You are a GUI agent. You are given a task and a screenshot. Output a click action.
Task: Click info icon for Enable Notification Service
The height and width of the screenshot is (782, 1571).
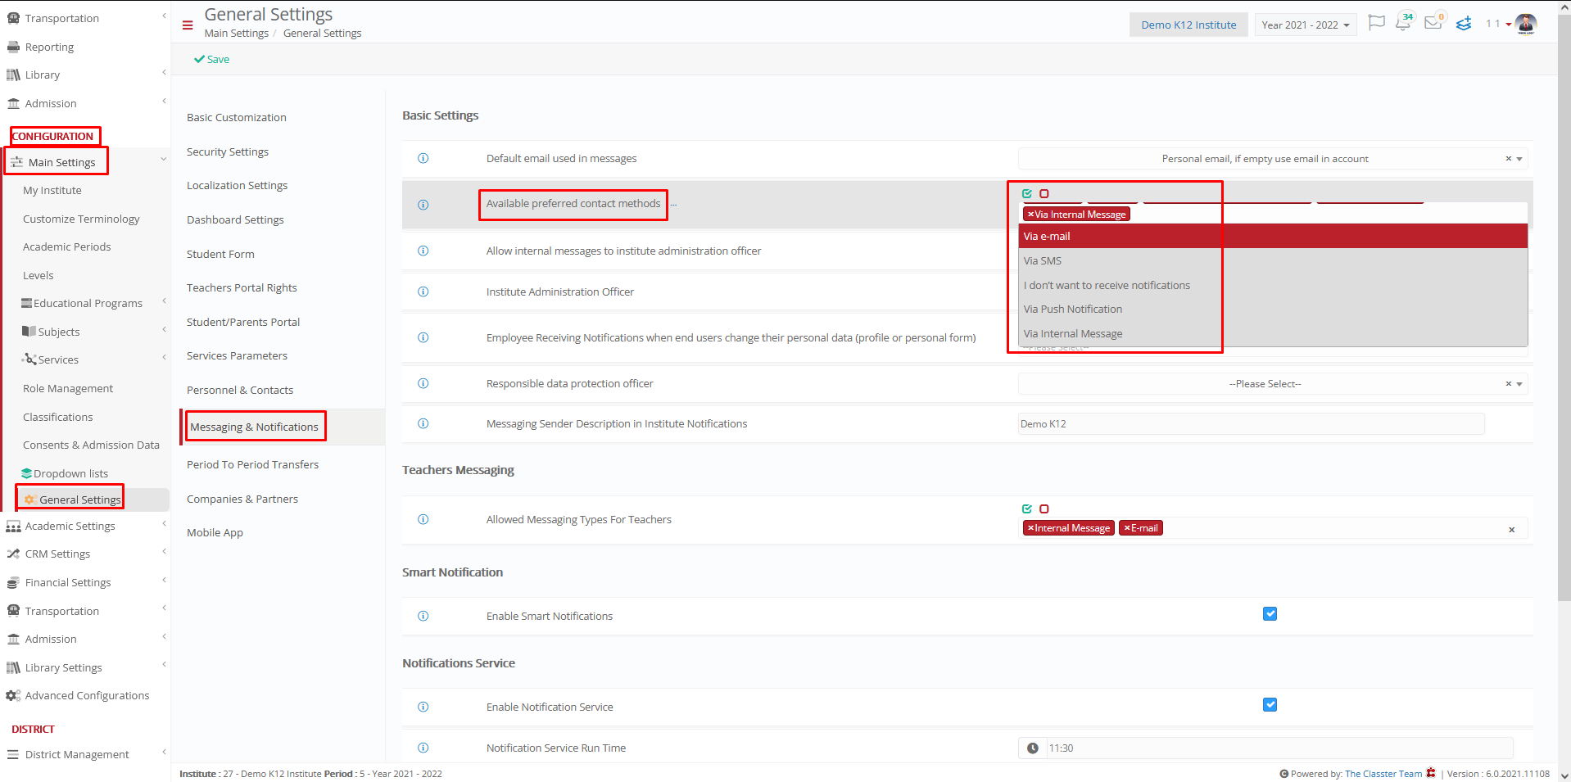tap(423, 707)
